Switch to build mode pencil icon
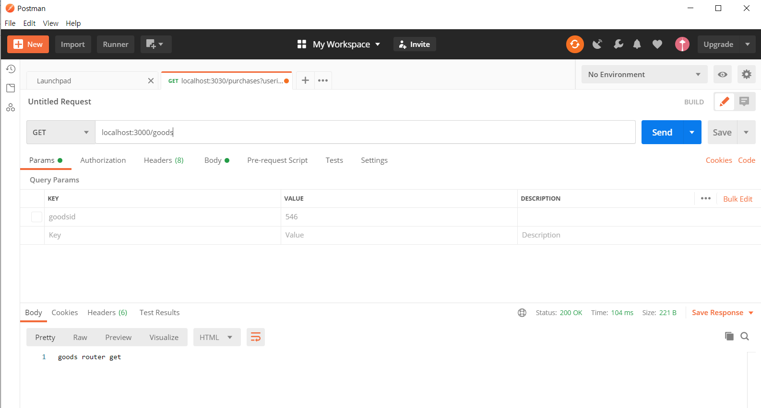 point(724,102)
